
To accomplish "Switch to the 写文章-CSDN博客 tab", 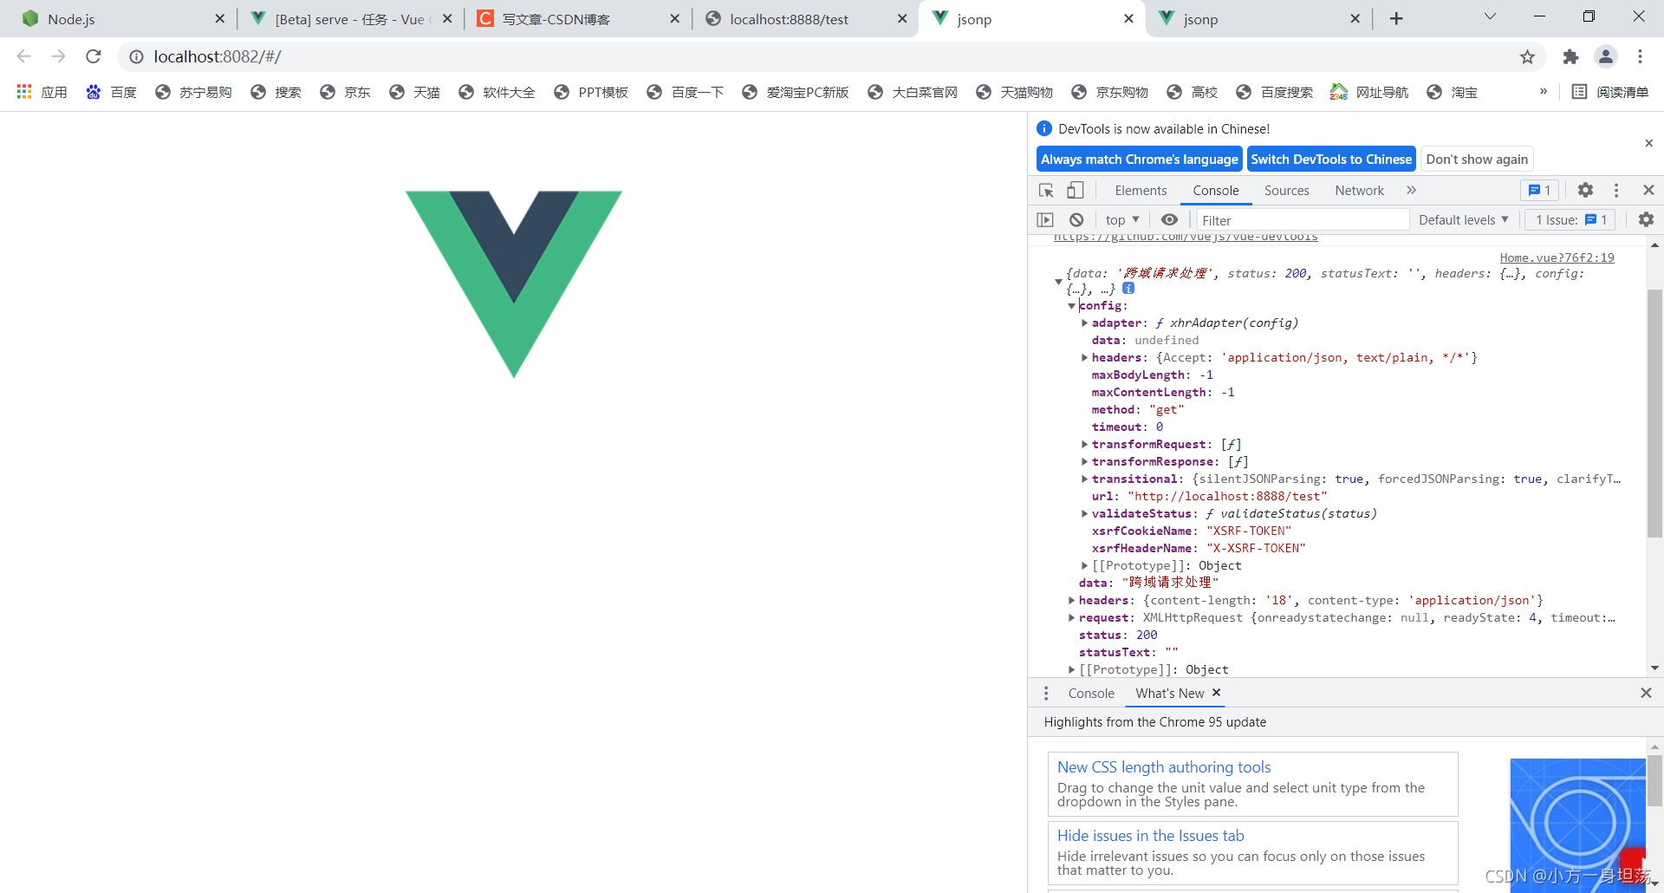I will pyautogui.click(x=579, y=19).
